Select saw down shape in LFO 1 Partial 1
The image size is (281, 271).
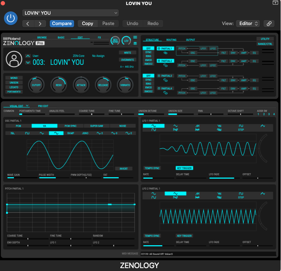[219, 126]
